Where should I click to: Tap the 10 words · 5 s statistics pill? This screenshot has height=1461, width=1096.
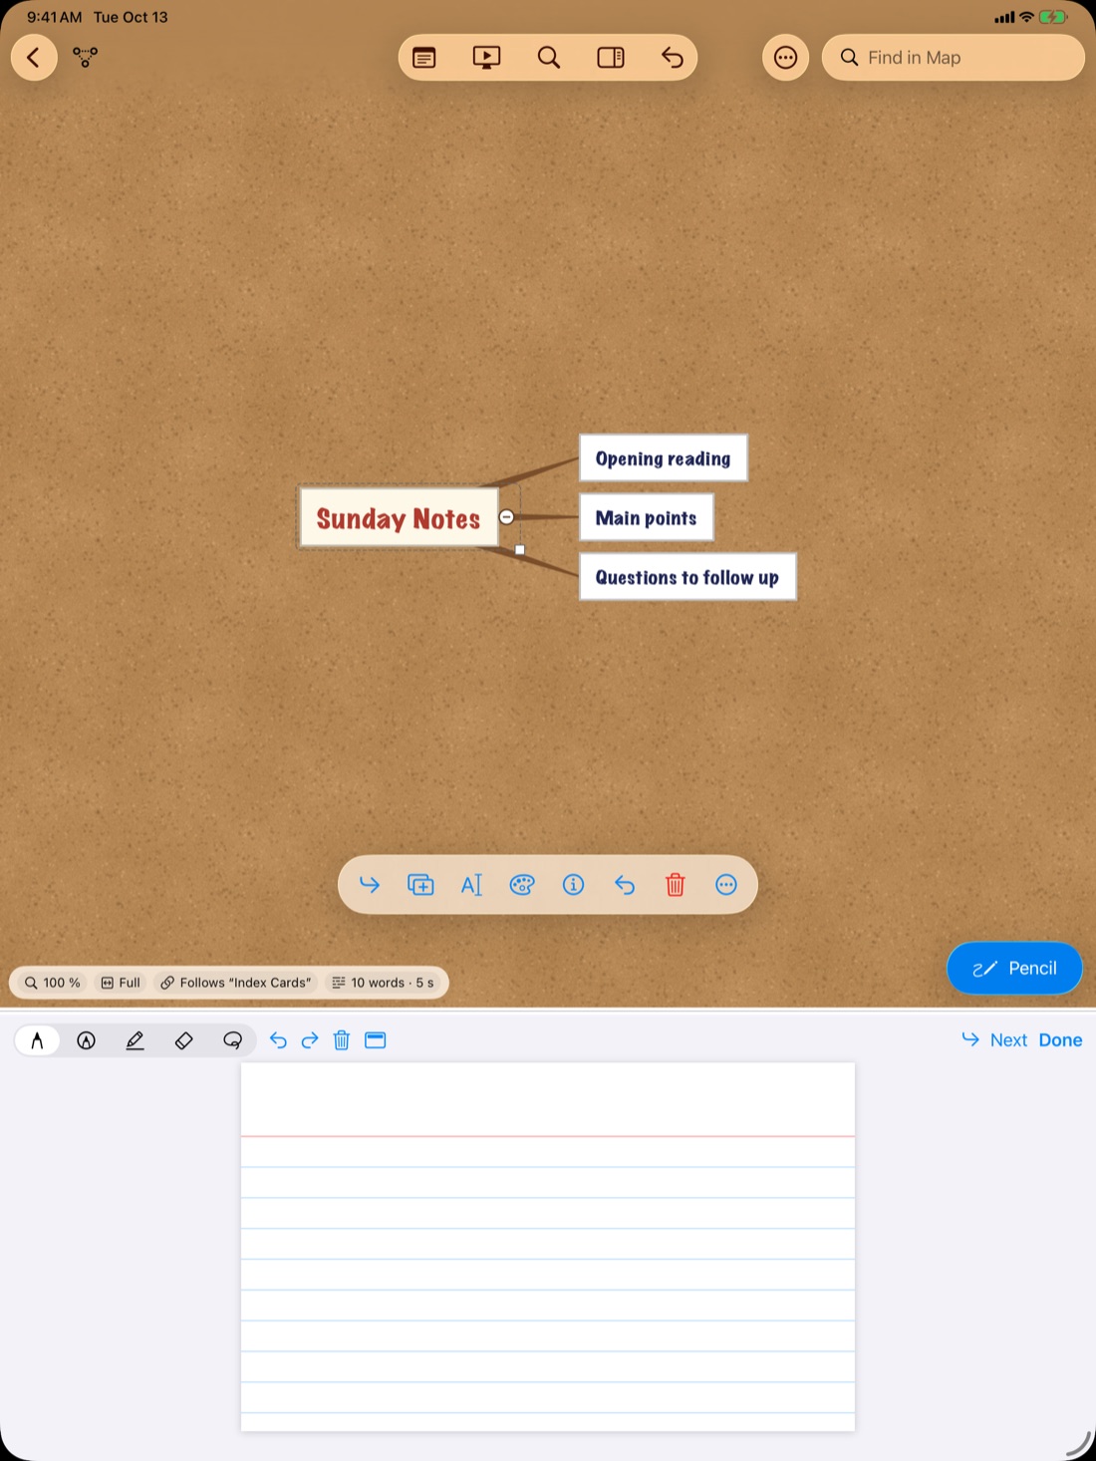click(383, 983)
